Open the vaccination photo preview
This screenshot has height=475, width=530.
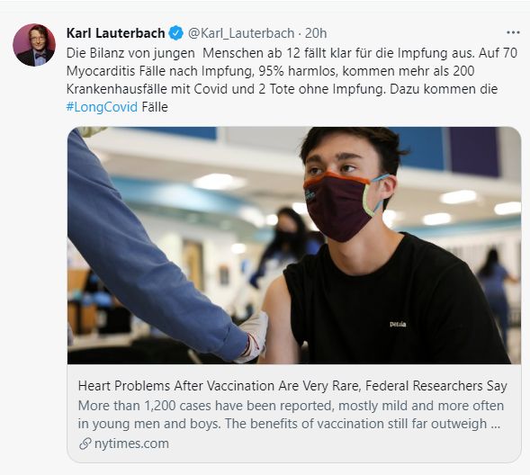[294, 246]
